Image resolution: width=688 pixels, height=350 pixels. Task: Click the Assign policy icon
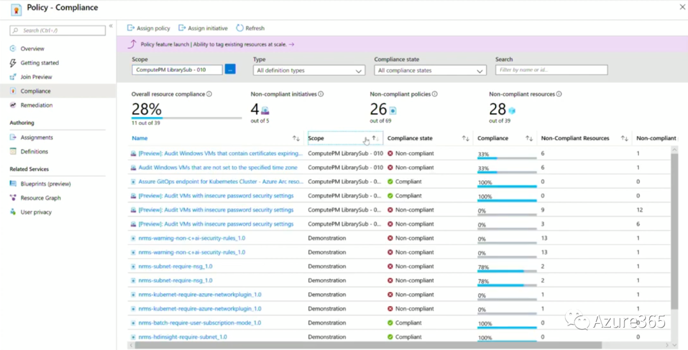click(131, 28)
